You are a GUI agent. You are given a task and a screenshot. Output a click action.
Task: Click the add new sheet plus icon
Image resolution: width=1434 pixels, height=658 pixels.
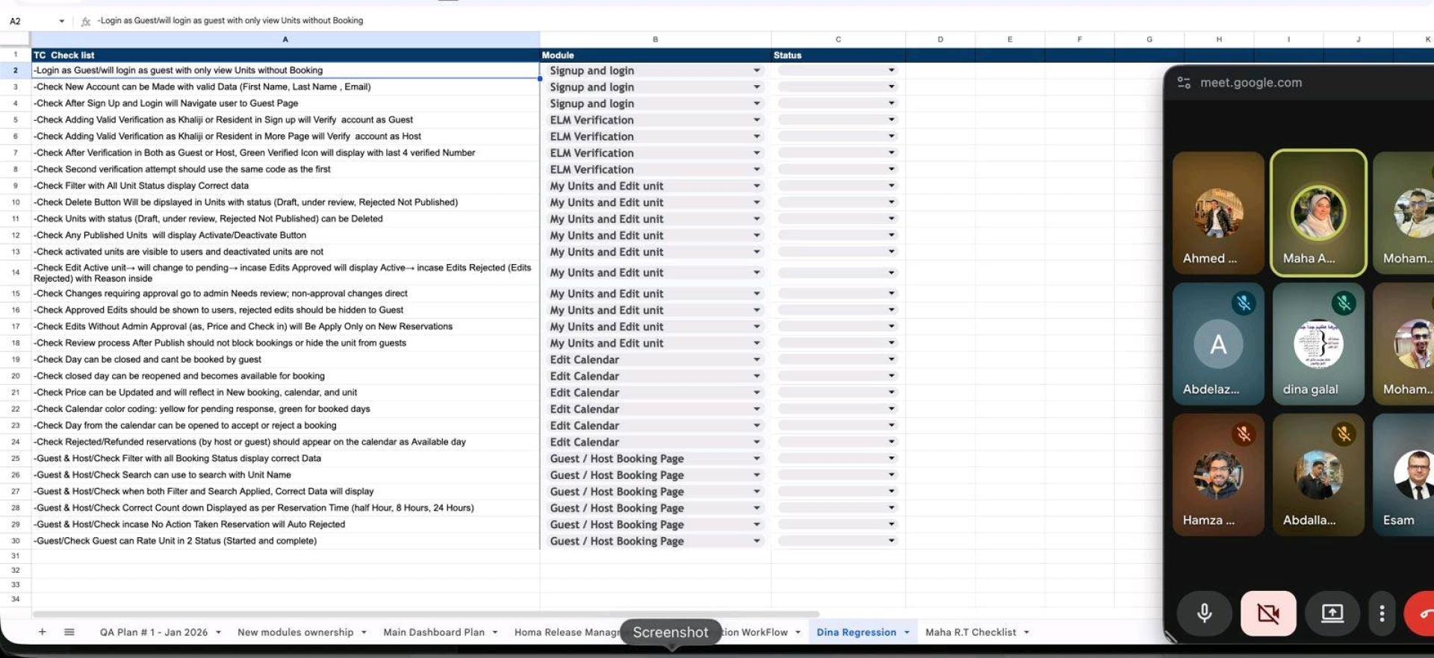(x=43, y=632)
